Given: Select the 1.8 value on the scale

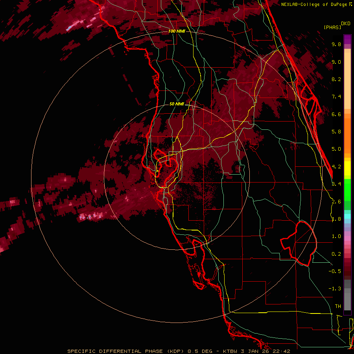Looking at the screenshot, I should click(336, 219).
